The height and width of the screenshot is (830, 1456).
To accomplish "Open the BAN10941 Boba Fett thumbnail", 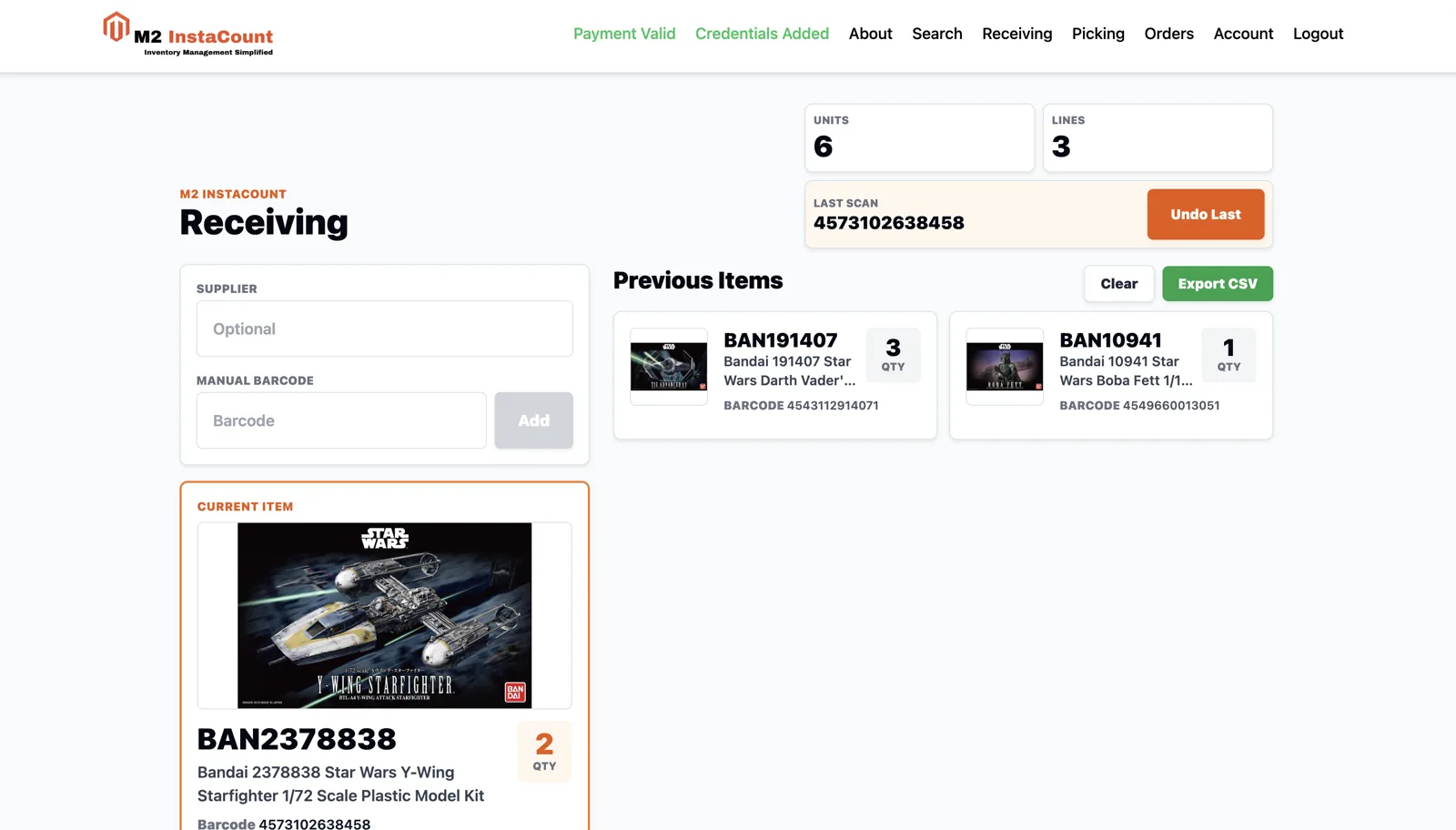I will tap(1005, 367).
